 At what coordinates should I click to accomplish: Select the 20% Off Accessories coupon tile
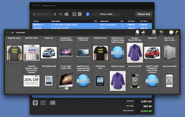click(32, 78)
